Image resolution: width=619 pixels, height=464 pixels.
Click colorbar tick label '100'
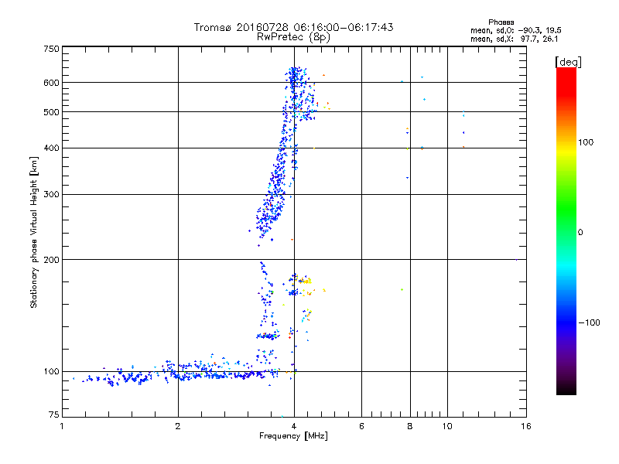[586, 142]
